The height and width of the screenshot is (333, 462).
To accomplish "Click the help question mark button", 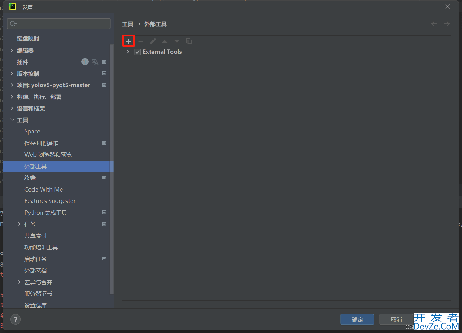I will tap(15, 319).
